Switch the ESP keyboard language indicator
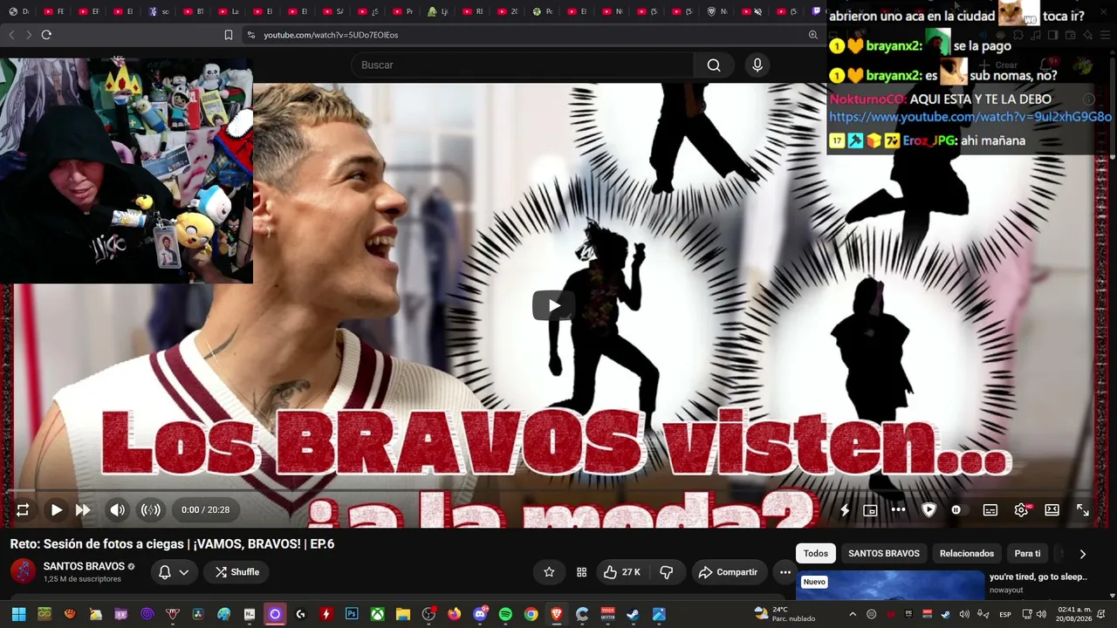Viewport: 1117px width, 628px height. (1005, 614)
